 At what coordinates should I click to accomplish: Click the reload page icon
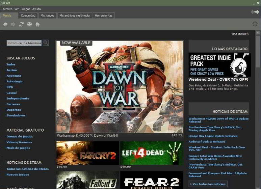point(21,24)
